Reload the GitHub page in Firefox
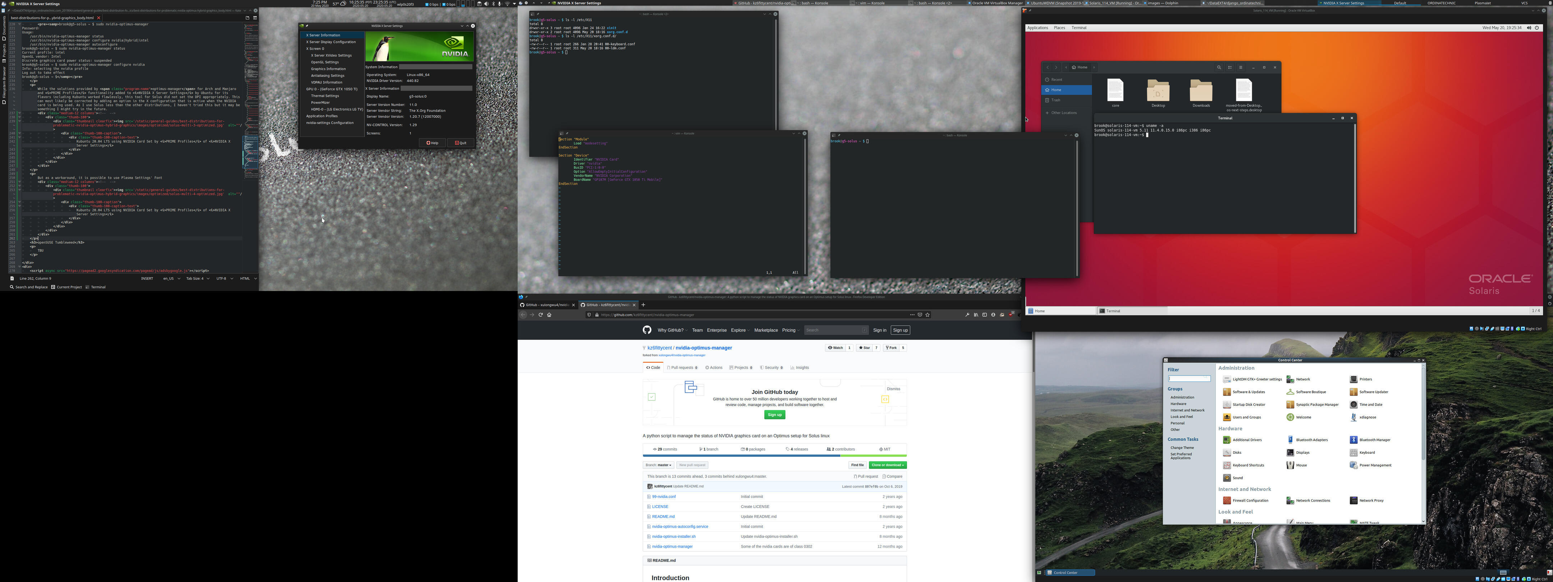 point(541,314)
